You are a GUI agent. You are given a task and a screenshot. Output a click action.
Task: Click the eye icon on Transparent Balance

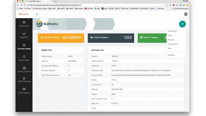coord(42,37)
